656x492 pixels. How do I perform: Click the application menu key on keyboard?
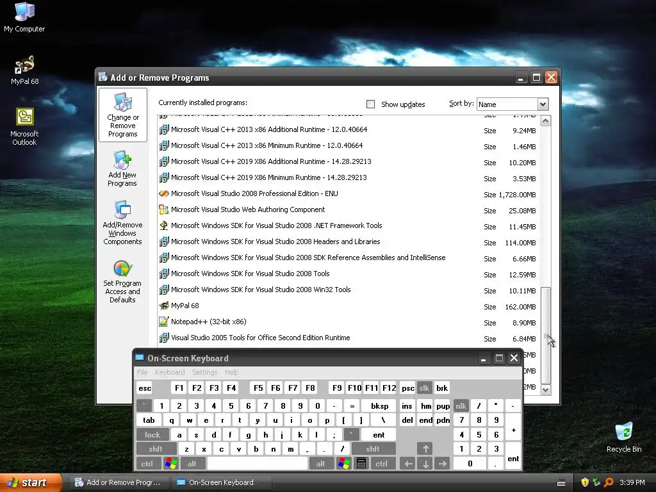361,464
